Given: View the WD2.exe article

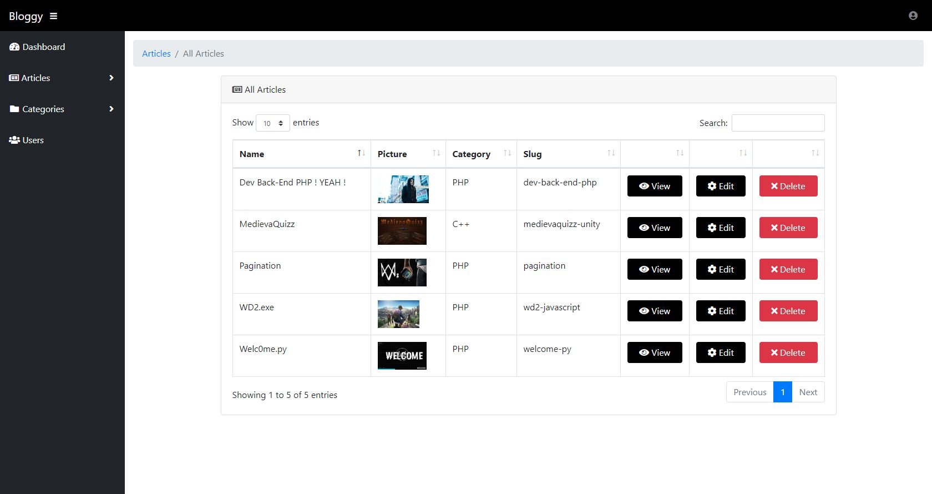Looking at the screenshot, I should click(x=655, y=311).
